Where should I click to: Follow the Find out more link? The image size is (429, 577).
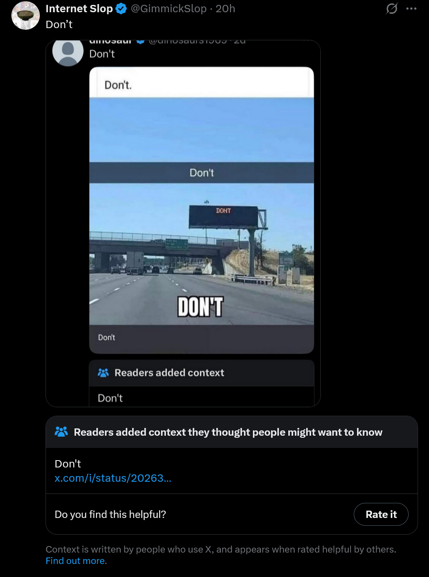(x=76, y=561)
